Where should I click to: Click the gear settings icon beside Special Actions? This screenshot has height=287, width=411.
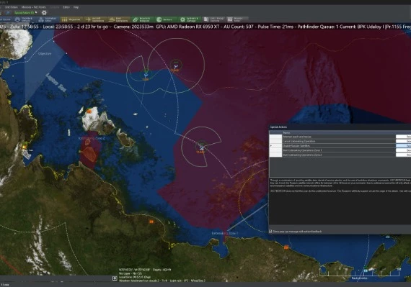tap(44, 12)
